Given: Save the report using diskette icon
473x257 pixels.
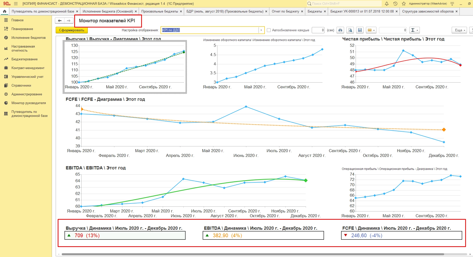Looking at the screenshot, I should coord(360,30).
